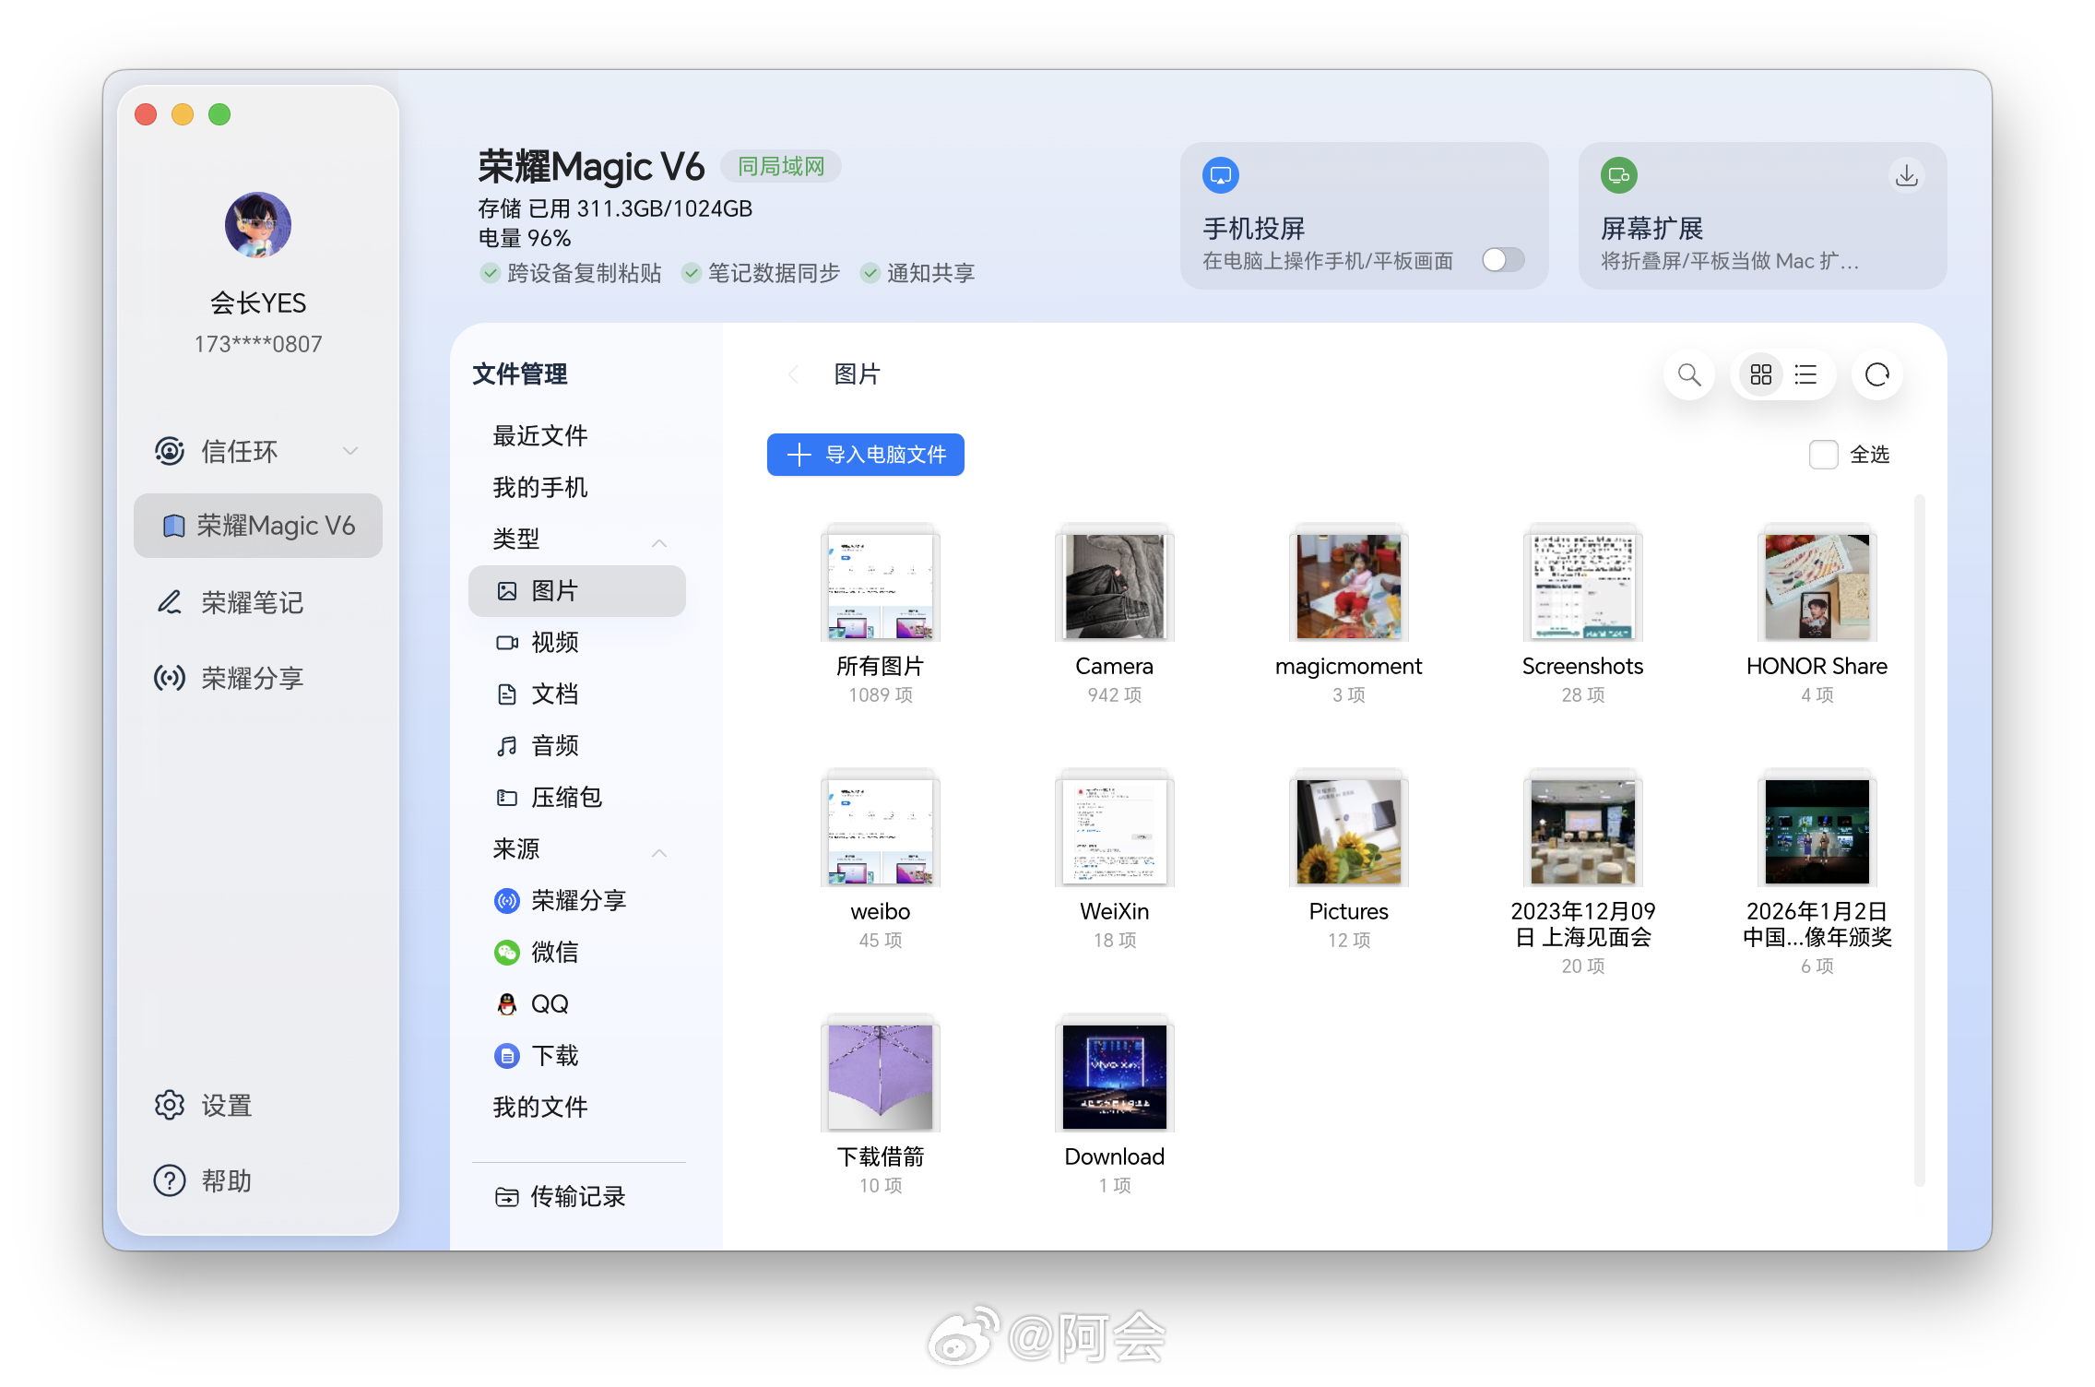Click the search magnifier icon
Viewport: 2095px width, 1387px height.
tap(1688, 374)
